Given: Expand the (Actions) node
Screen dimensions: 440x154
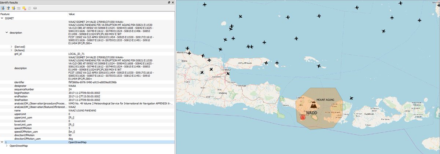Looking at the screenshot, I should click(11, 50).
